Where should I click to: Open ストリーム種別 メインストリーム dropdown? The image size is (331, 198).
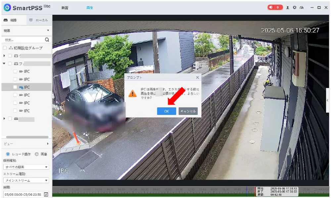point(26,180)
